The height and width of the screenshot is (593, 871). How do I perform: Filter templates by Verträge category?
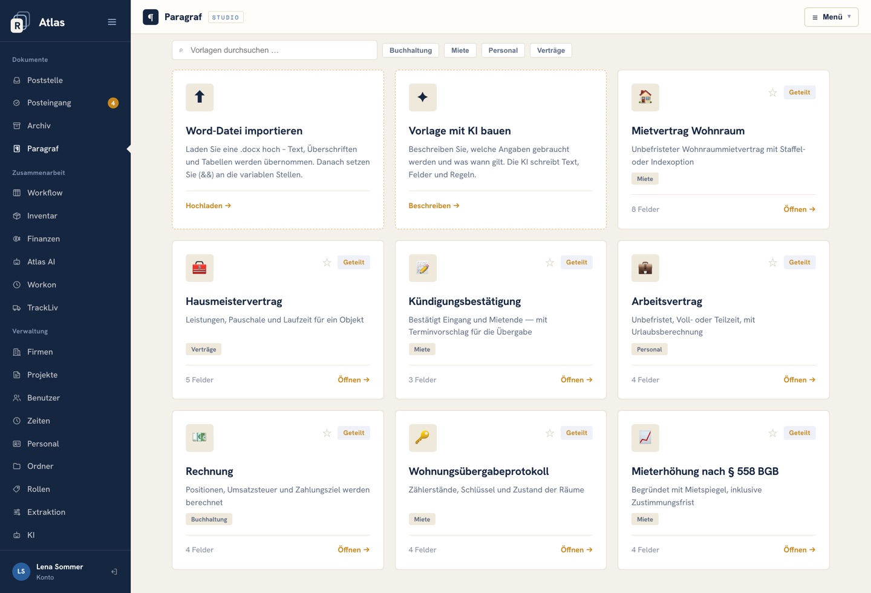coord(551,50)
